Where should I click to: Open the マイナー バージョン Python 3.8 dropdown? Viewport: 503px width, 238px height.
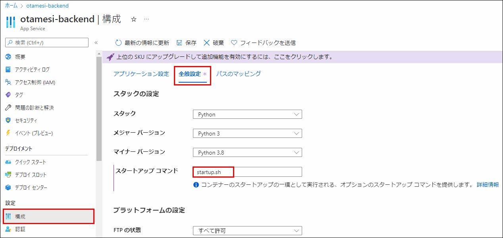[x=247, y=153]
